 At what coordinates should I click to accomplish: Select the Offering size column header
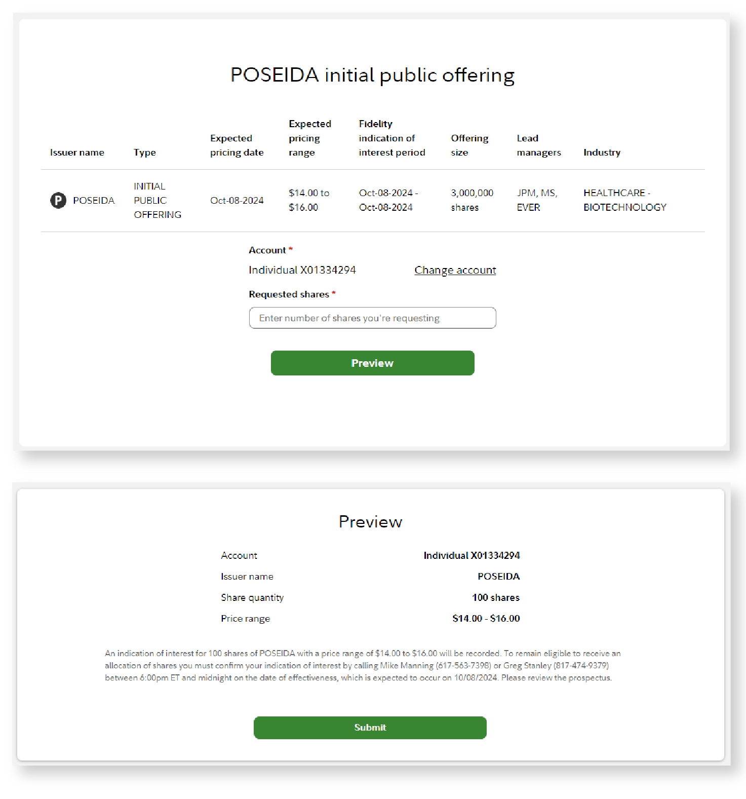click(469, 145)
